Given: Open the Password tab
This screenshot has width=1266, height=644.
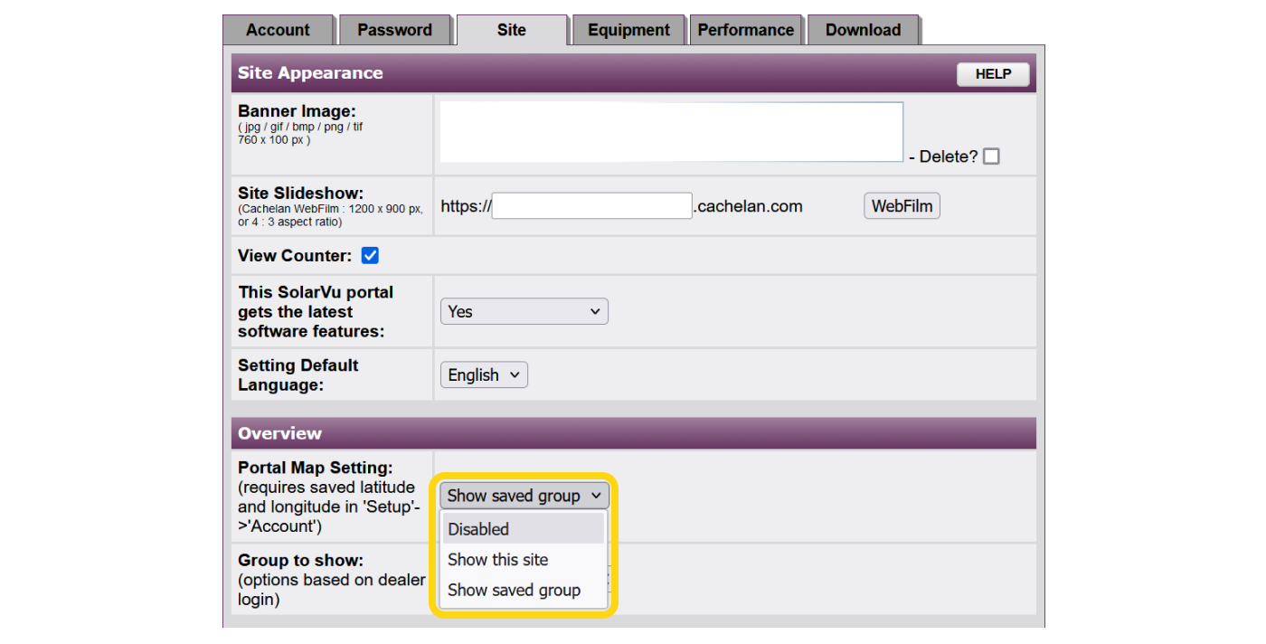Looking at the screenshot, I should [x=395, y=29].
